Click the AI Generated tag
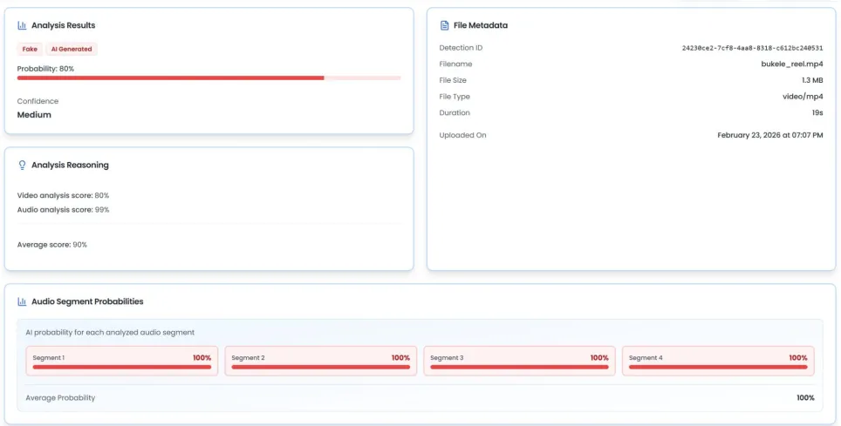 tap(72, 50)
